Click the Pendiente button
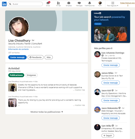 35,57
